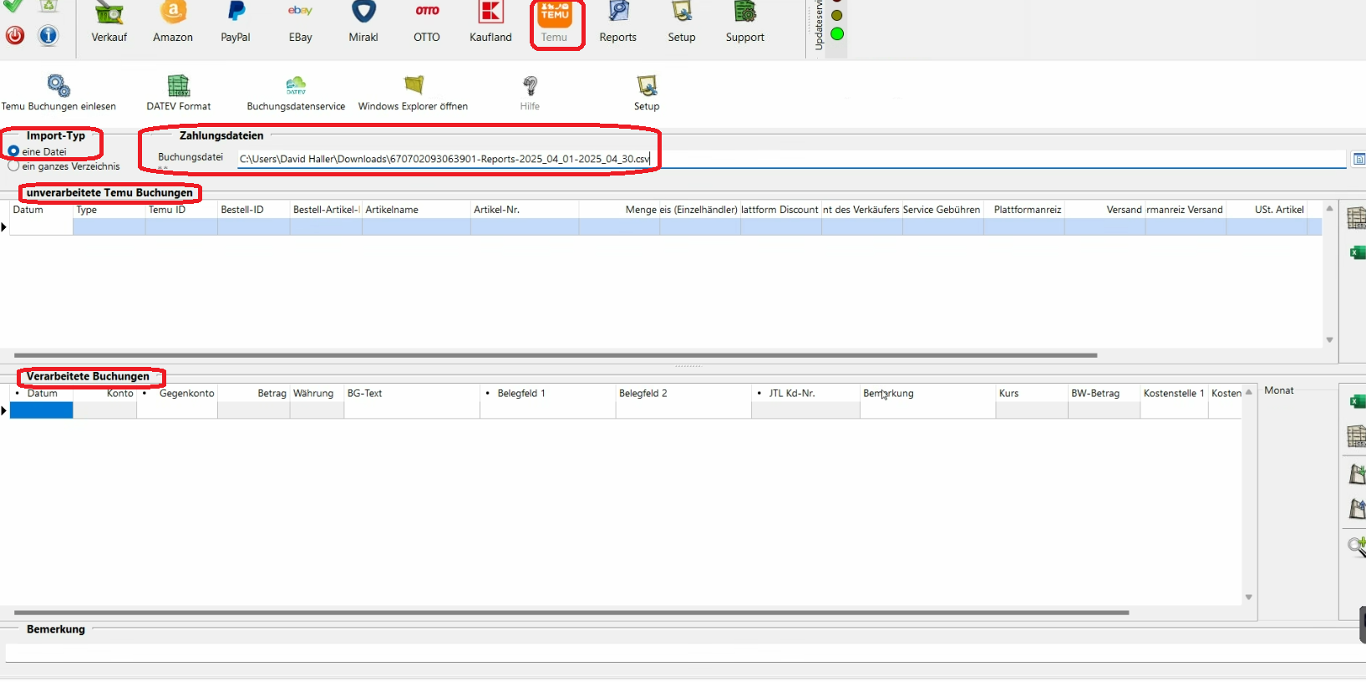The height and width of the screenshot is (682, 1366).
Task: Select the PayPal module icon
Action: click(x=236, y=14)
